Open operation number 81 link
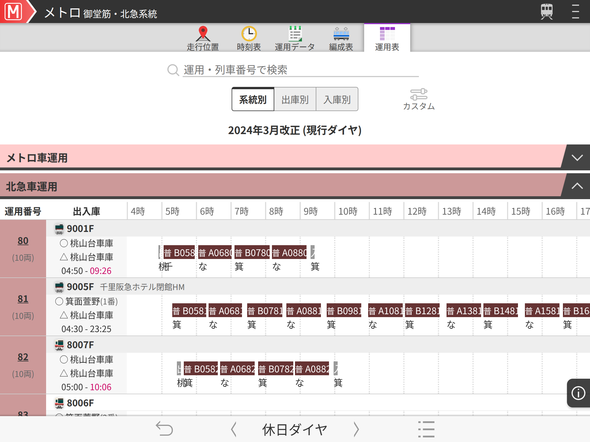This screenshot has width=590, height=442. [x=23, y=299]
